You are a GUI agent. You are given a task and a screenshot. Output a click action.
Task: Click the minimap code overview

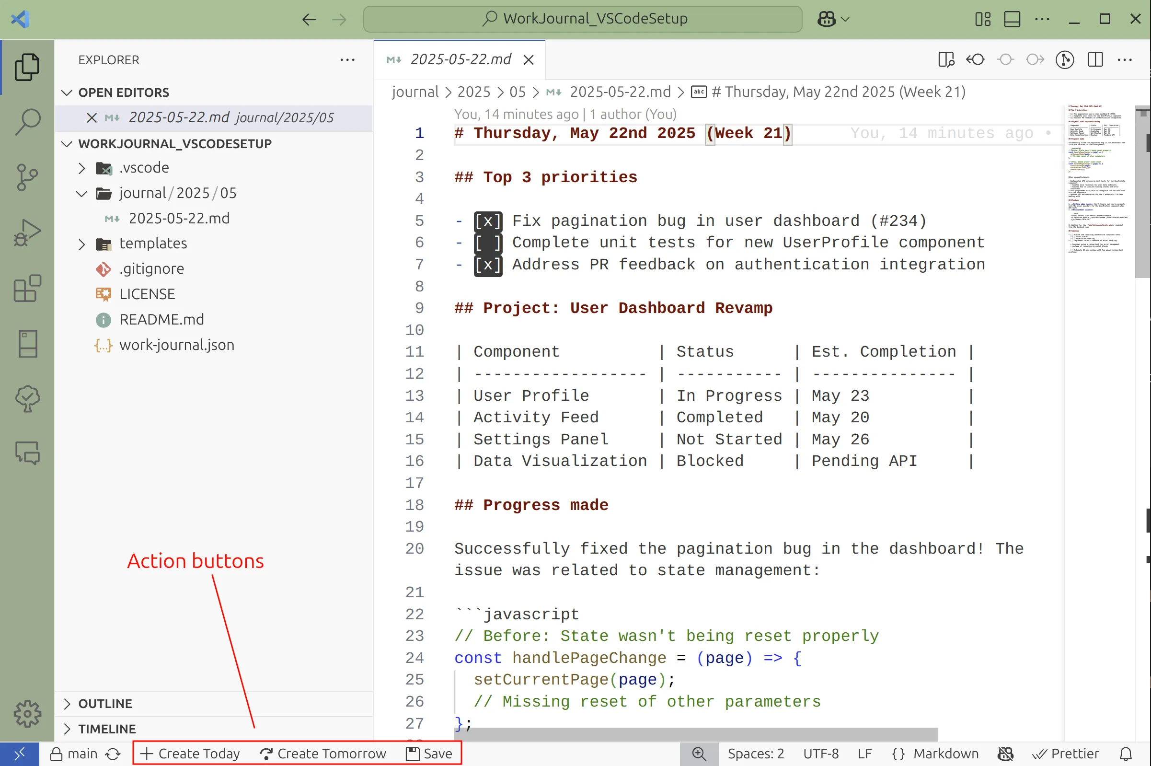tap(1099, 179)
